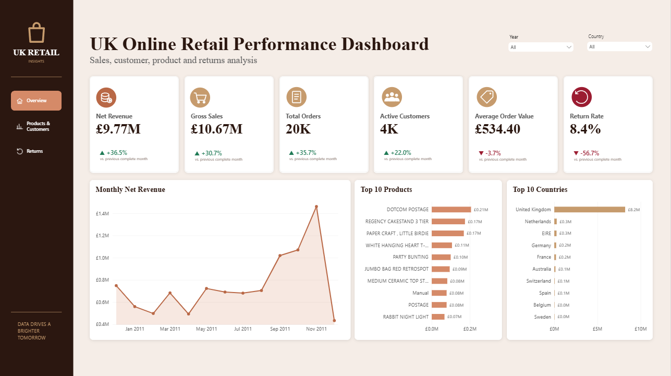The height and width of the screenshot is (376, 671).
Task: Select the DOTCOM POSTAGE bar in Top 10 Products
Action: tap(451, 210)
